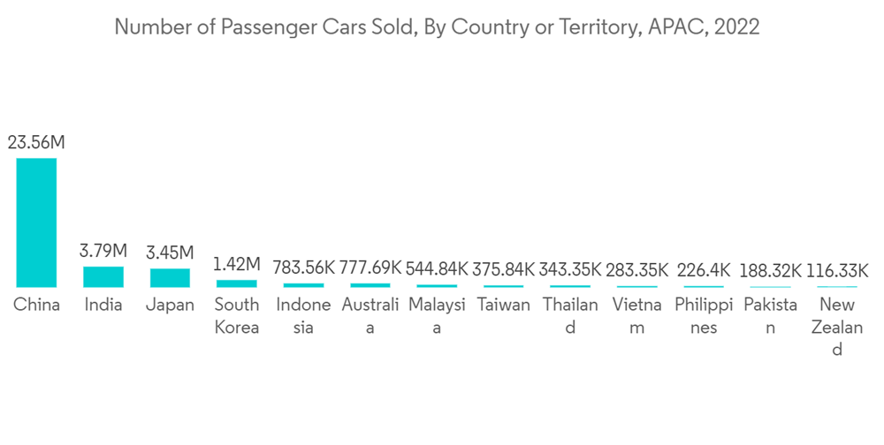The width and height of the screenshot is (884, 445).
Task: Select the 544.84K data label
Action: pos(437,268)
